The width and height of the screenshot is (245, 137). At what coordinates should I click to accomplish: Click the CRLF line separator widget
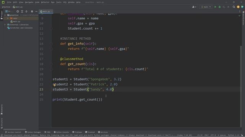[206, 135]
